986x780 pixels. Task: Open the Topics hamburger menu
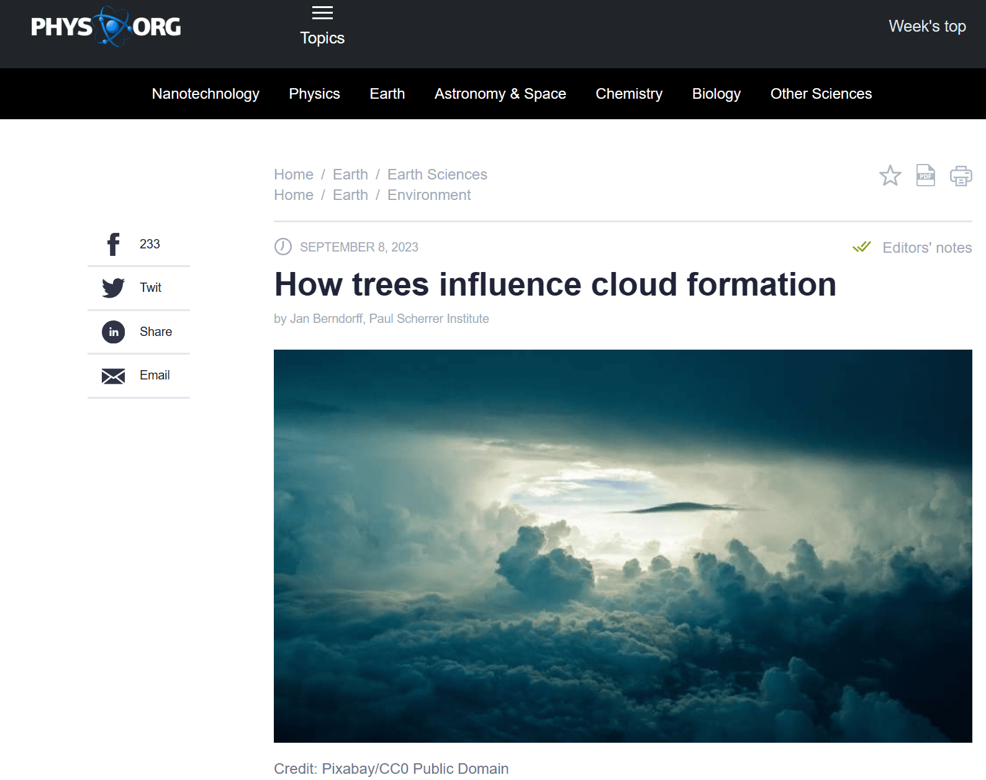(x=322, y=13)
